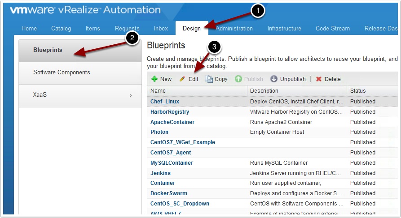Open the Home tab

point(29,28)
